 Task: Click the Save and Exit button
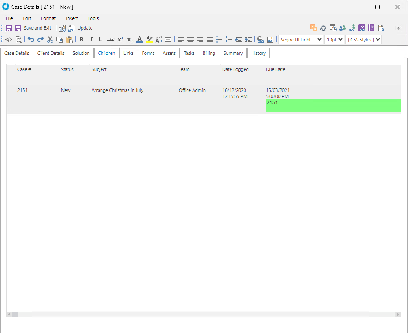point(33,28)
